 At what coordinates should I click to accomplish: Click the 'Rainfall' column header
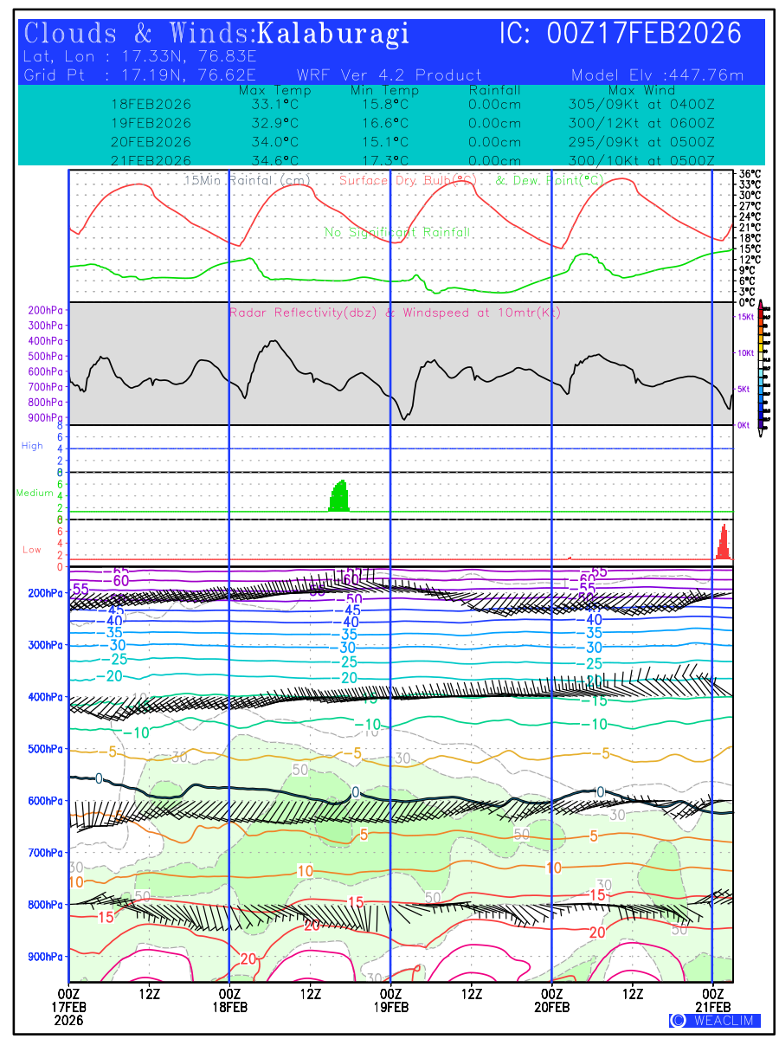[x=494, y=90]
